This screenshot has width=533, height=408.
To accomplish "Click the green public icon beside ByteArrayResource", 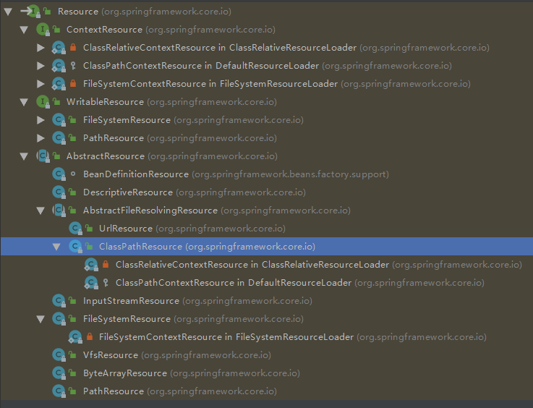I will point(72,373).
